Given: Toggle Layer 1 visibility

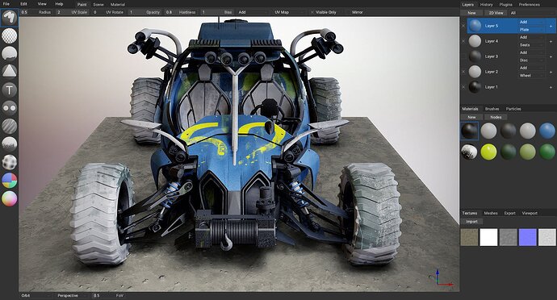Looking at the screenshot, I should 463,87.
